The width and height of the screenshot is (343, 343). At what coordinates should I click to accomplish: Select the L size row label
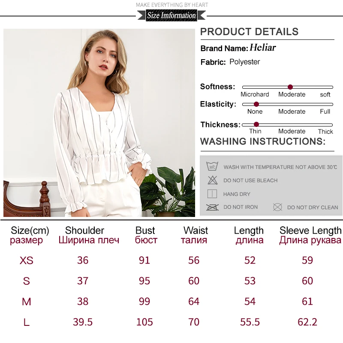point(27,322)
